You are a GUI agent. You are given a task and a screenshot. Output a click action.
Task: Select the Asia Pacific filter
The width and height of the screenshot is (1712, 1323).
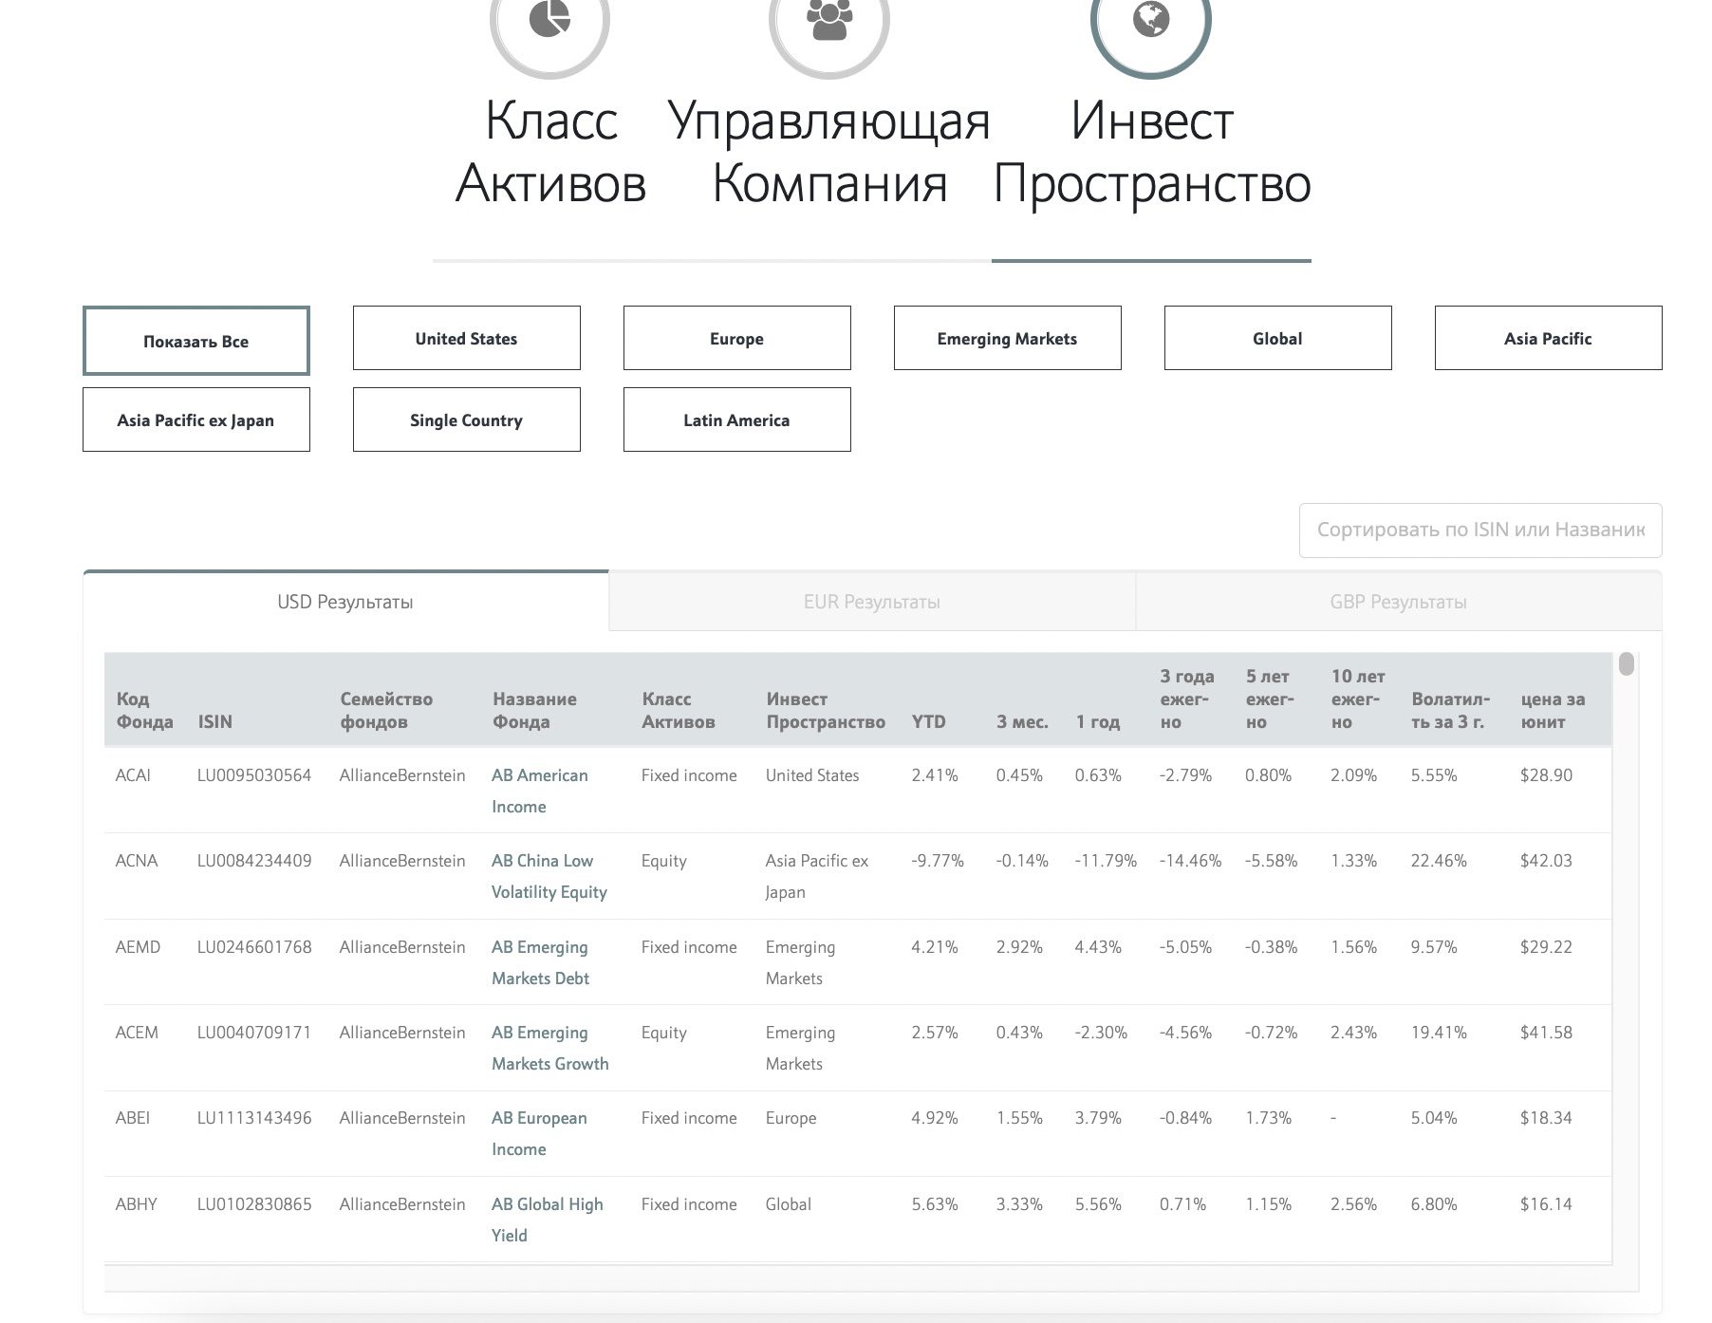[1547, 338]
